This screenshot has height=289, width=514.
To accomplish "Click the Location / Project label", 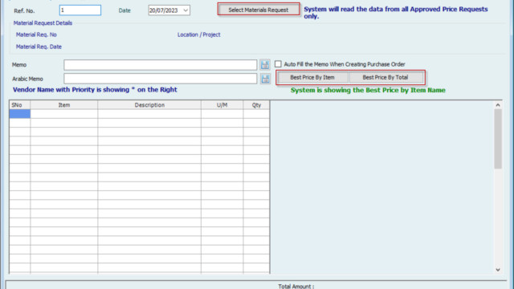I will 199,35.
